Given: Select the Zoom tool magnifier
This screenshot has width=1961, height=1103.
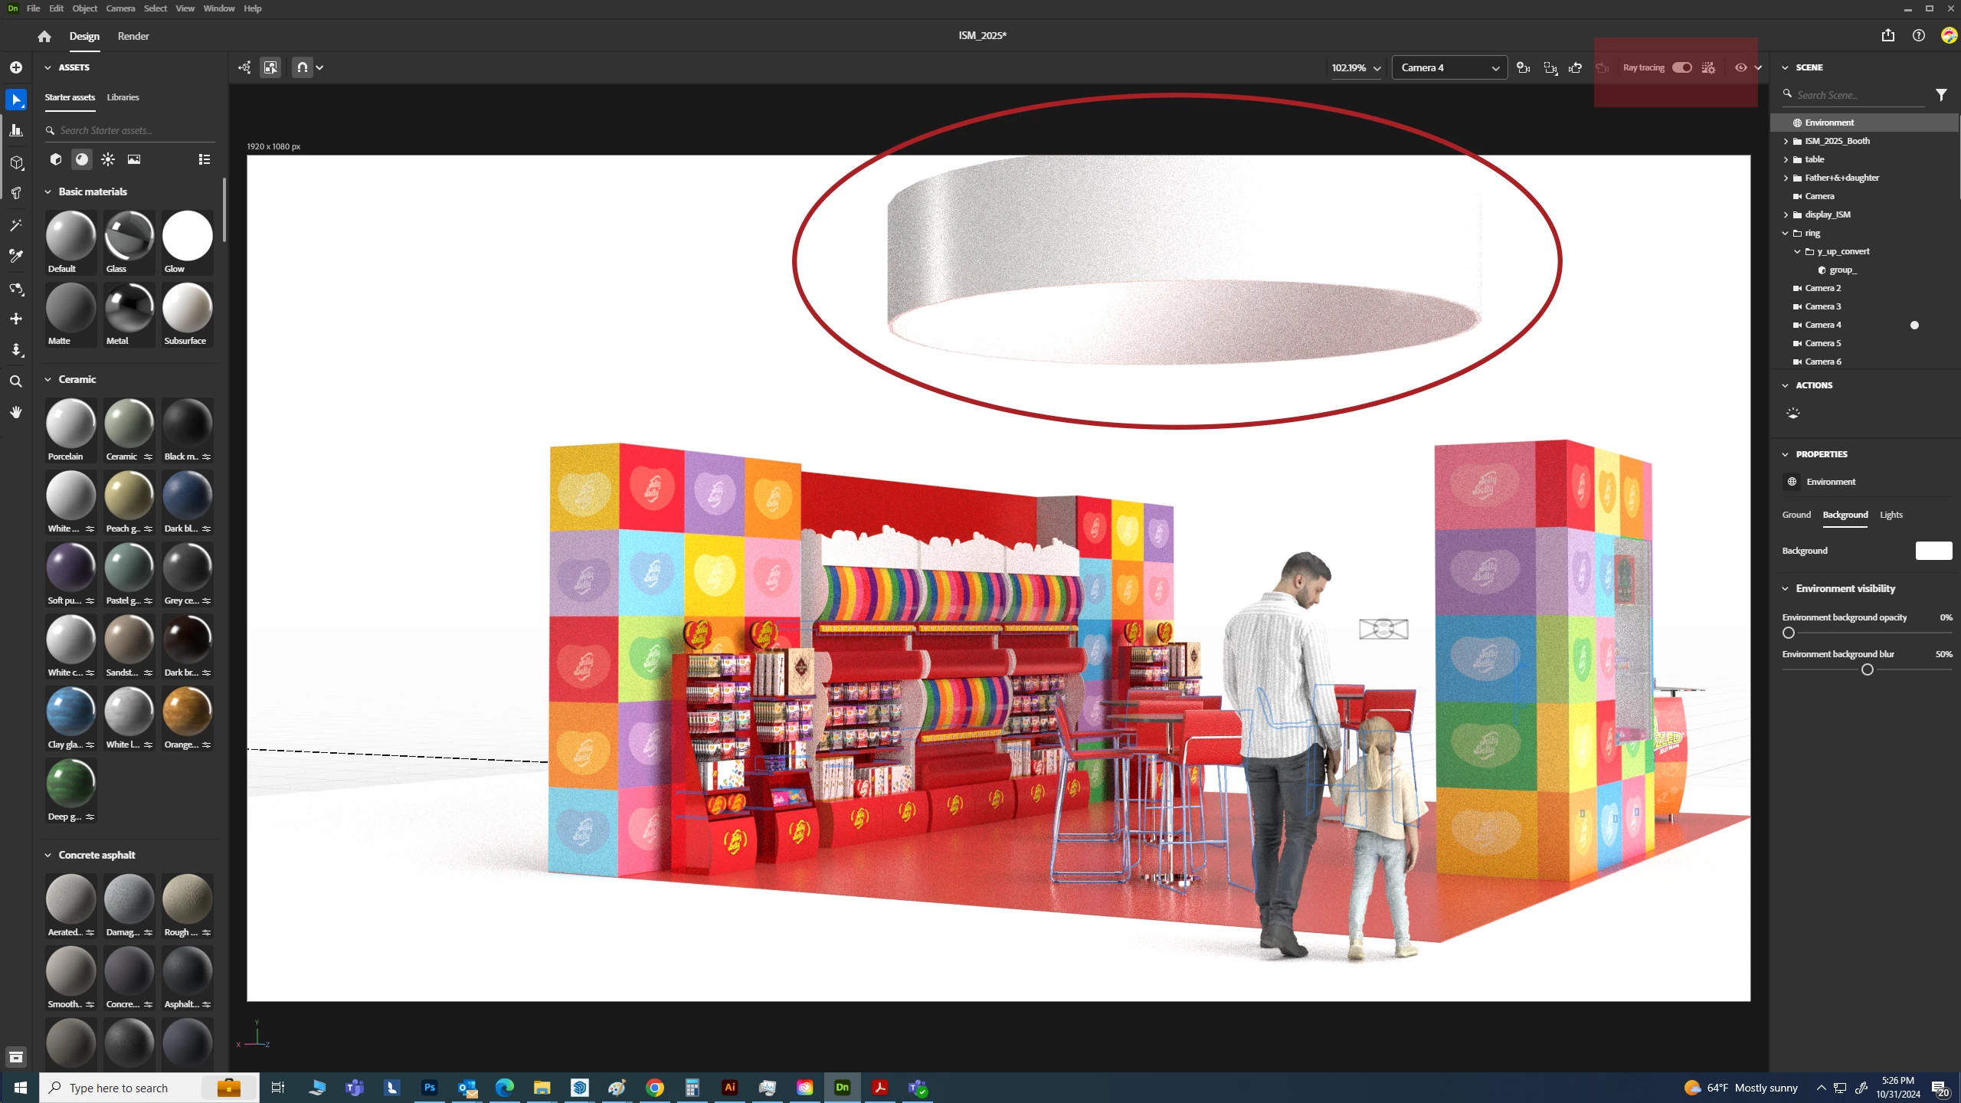Looking at the screenshot, I should 16,381.
